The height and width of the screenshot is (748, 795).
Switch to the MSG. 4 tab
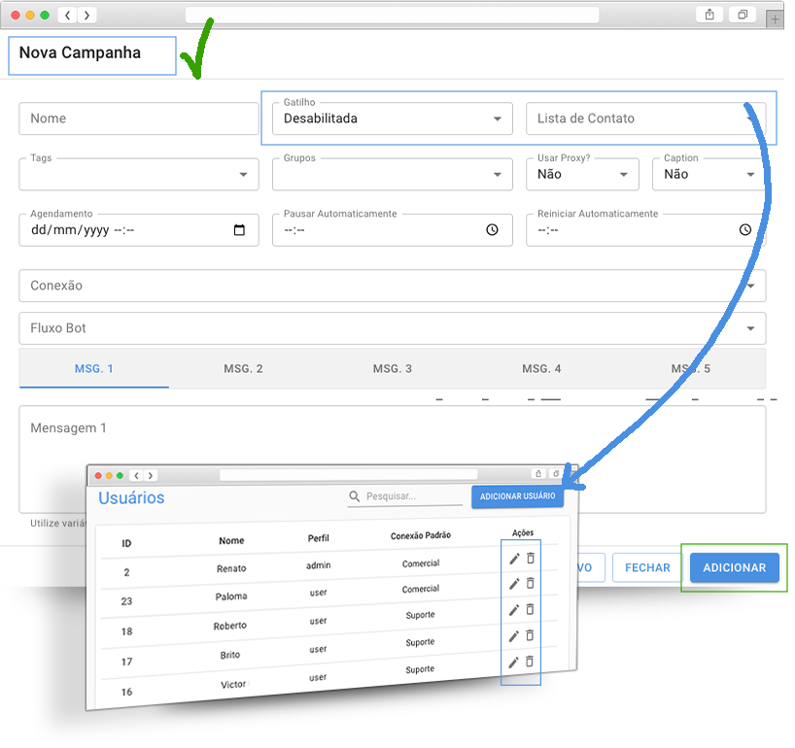coord(541,369)
